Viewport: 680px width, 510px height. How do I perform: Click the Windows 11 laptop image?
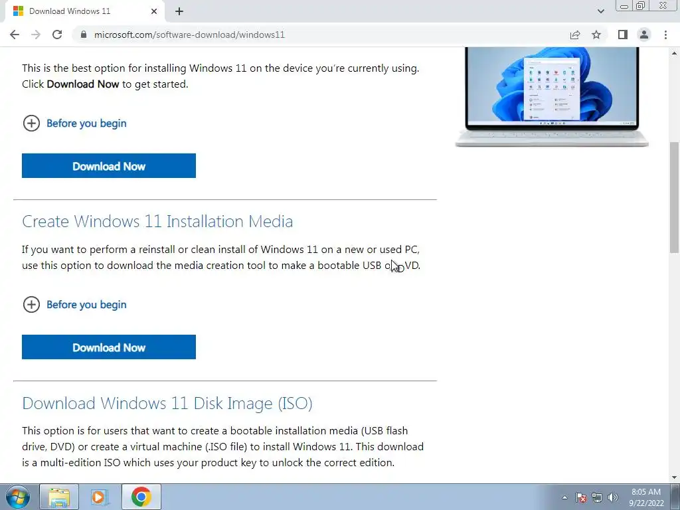pos(552,97)
